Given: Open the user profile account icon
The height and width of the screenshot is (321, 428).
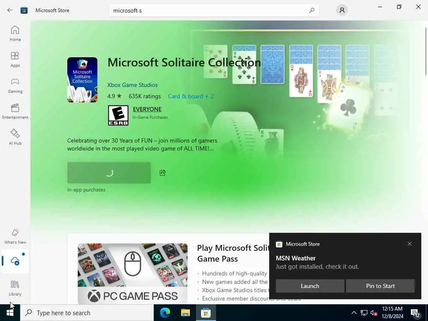Looking at the screenshot, I should tap(342, 10).
